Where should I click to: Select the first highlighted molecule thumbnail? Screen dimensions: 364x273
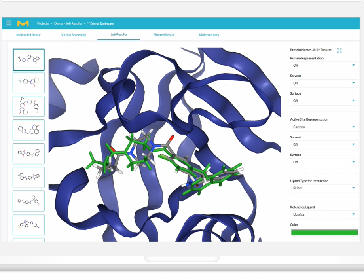click(28, 60)
